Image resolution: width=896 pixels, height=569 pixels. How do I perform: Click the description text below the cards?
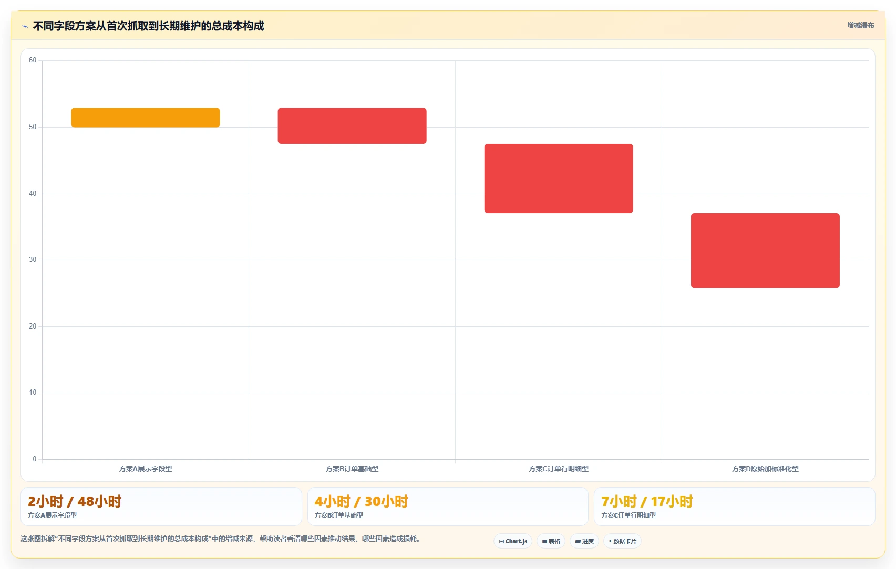pos(221,539)
